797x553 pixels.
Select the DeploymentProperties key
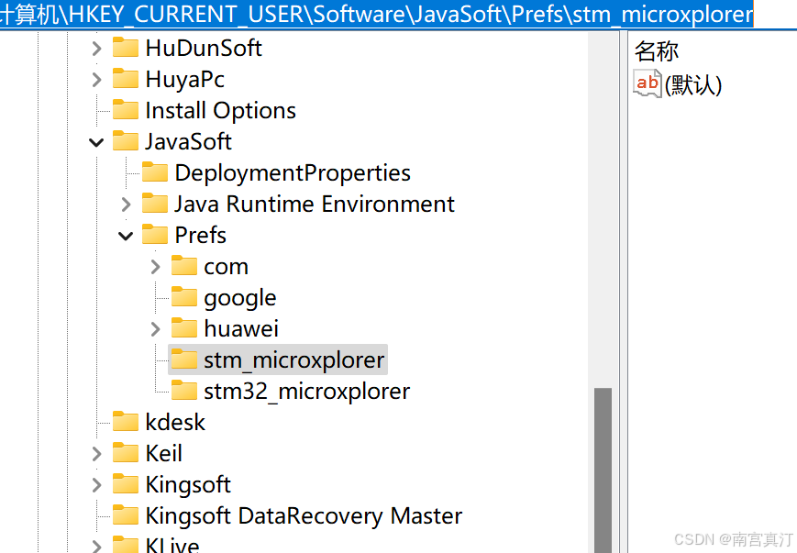pyautogui.click(x=293, y=173)
